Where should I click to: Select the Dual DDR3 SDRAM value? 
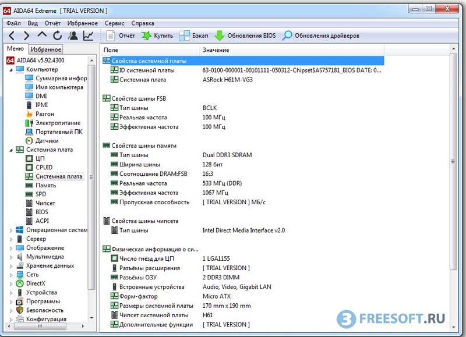click(227, 155)
